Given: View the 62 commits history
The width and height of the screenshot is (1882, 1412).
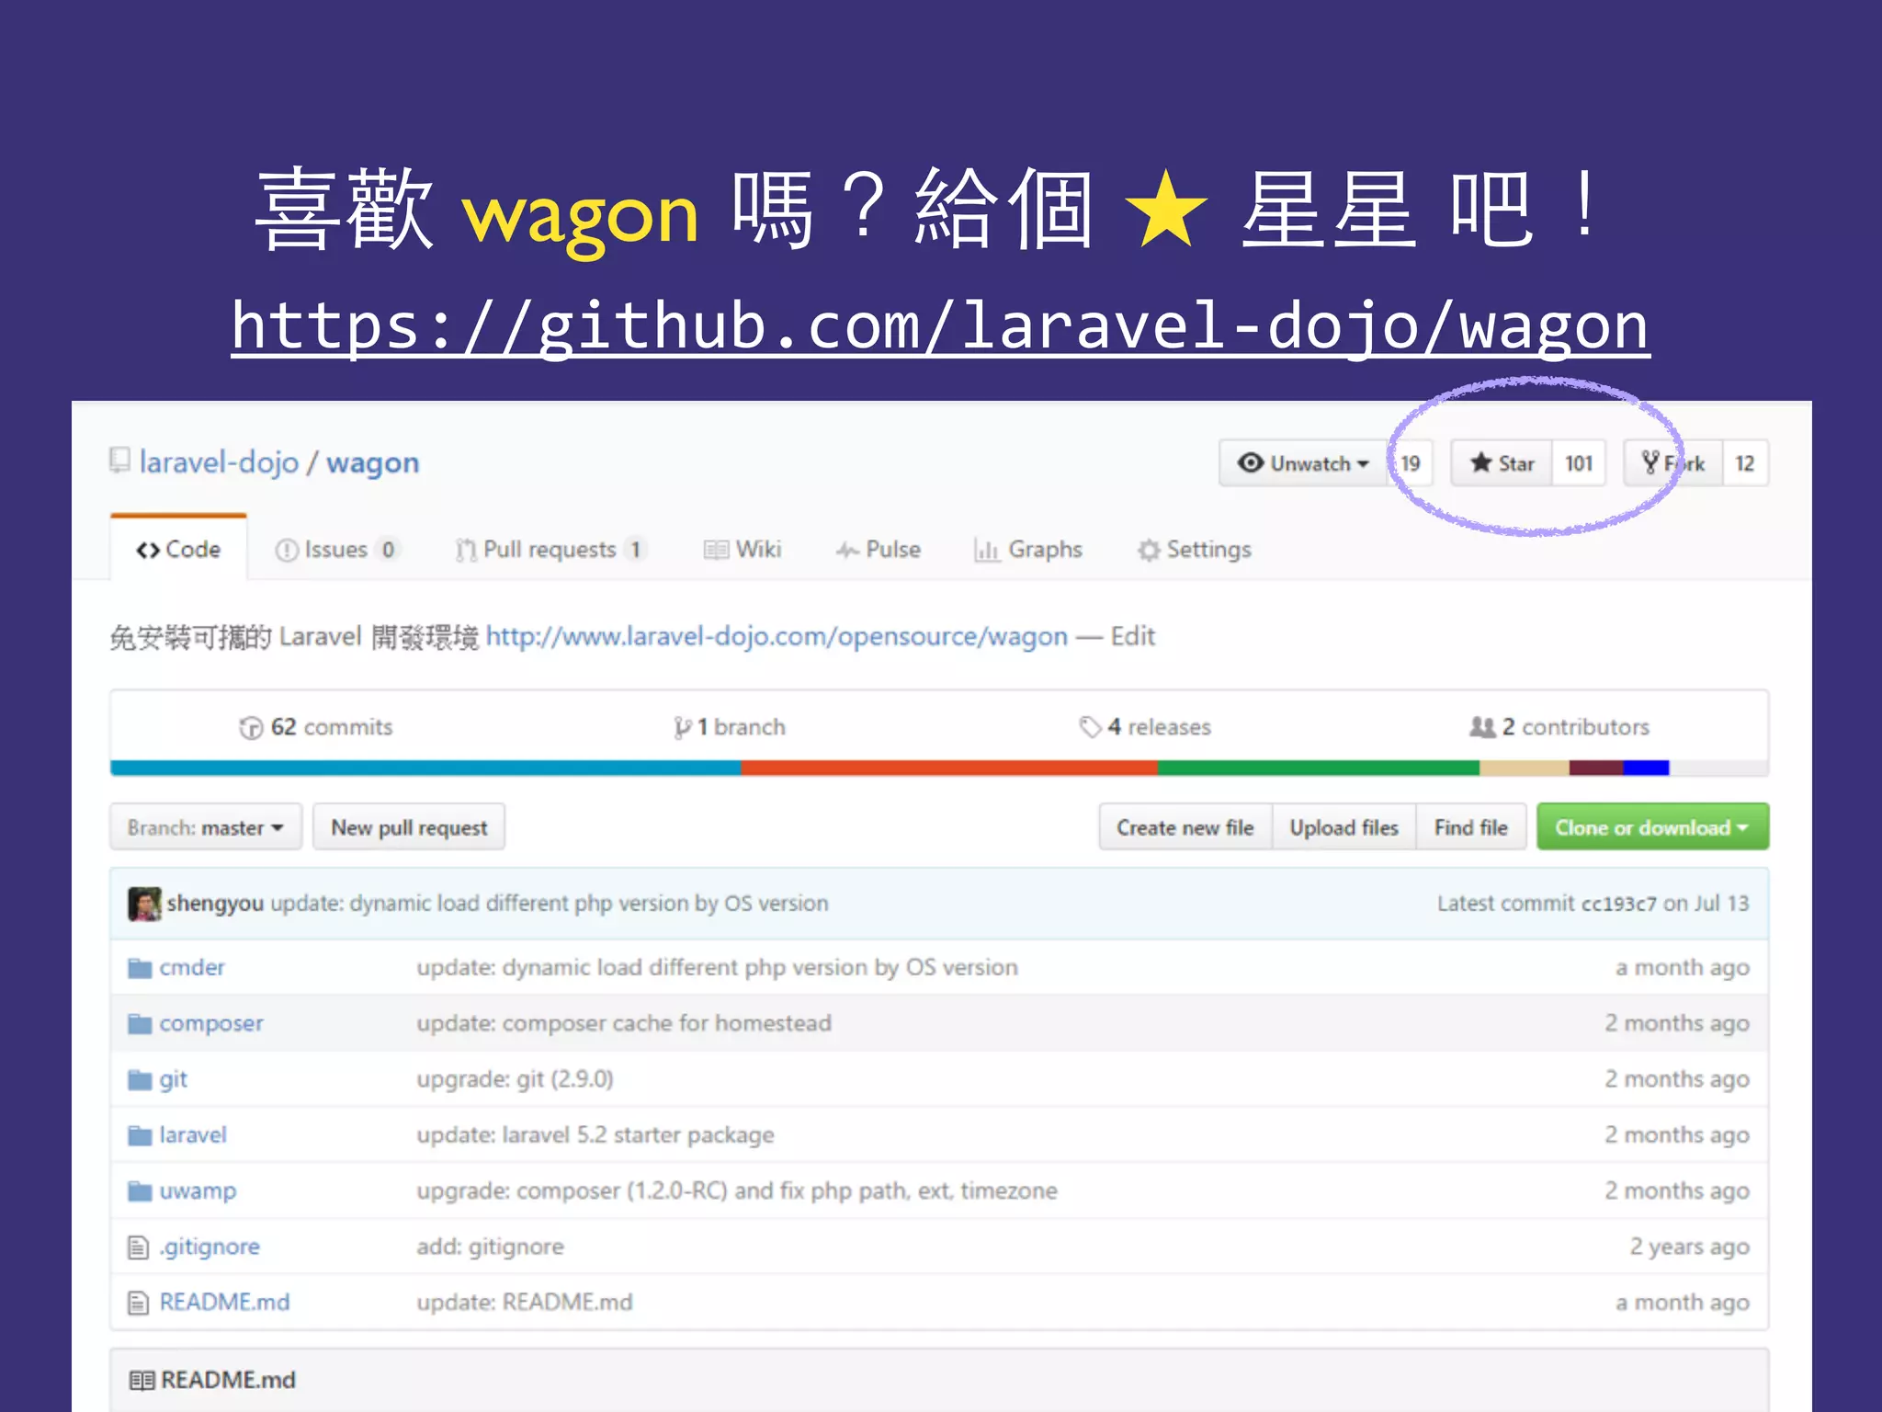Looking at the screenshot, I should 315,727.
